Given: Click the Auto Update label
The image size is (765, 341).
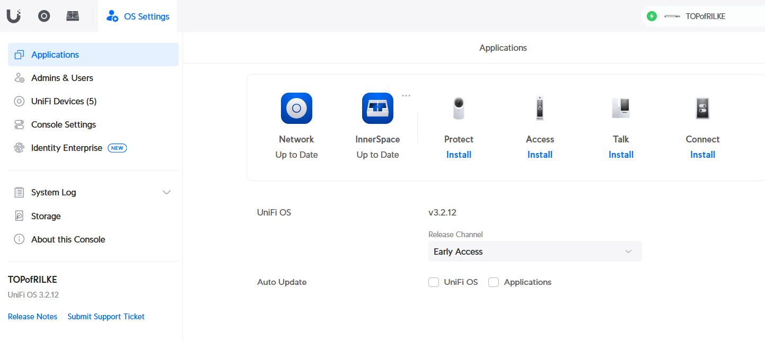Looking at the screenshot, I should [282, 282].
